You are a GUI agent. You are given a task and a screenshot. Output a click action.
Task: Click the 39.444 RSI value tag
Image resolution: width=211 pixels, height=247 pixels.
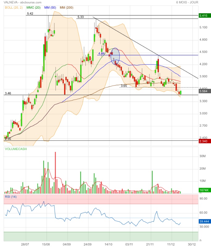point(205,221)
